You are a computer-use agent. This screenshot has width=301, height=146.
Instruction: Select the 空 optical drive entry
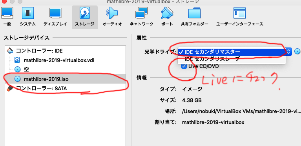(x=27, y=69)
